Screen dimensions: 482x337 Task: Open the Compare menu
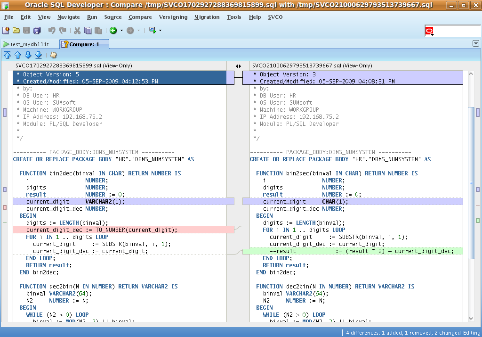click(x=140, y=17)
